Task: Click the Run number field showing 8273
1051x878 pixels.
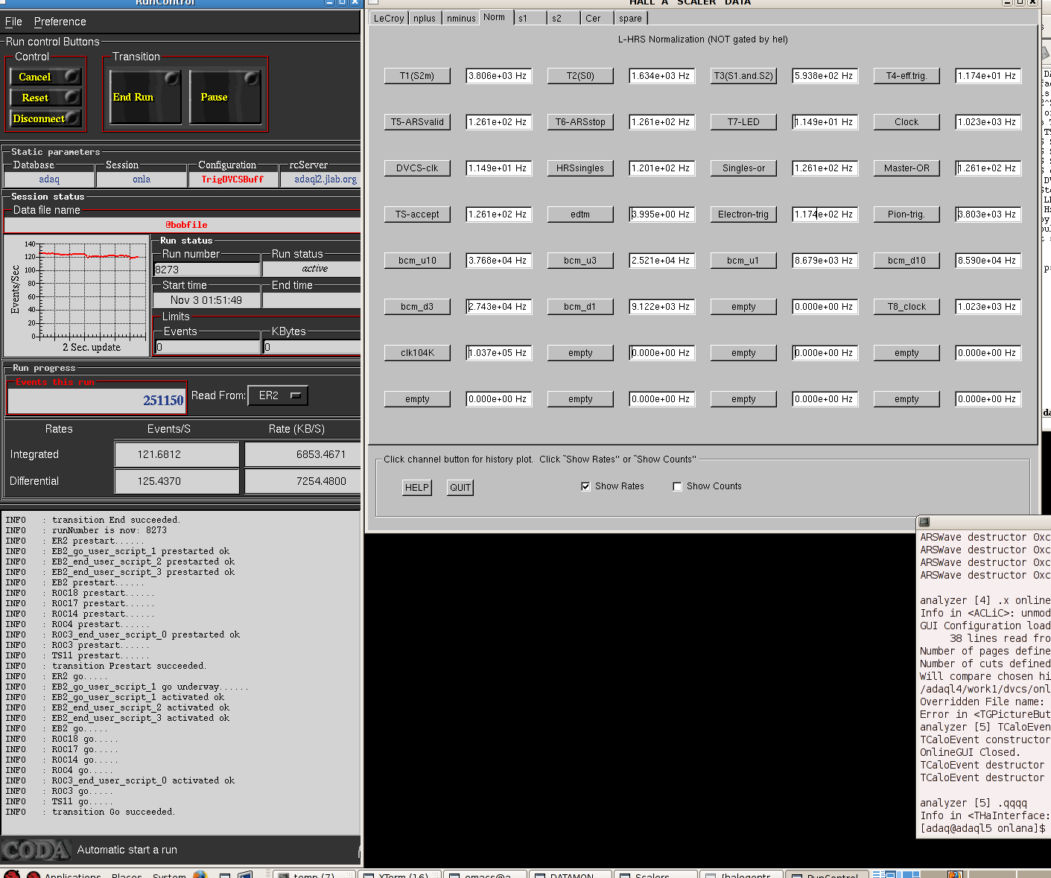Action: click(x=207, y=270)
